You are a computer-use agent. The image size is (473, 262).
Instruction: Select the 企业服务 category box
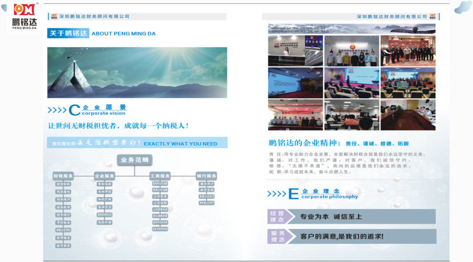104,176
